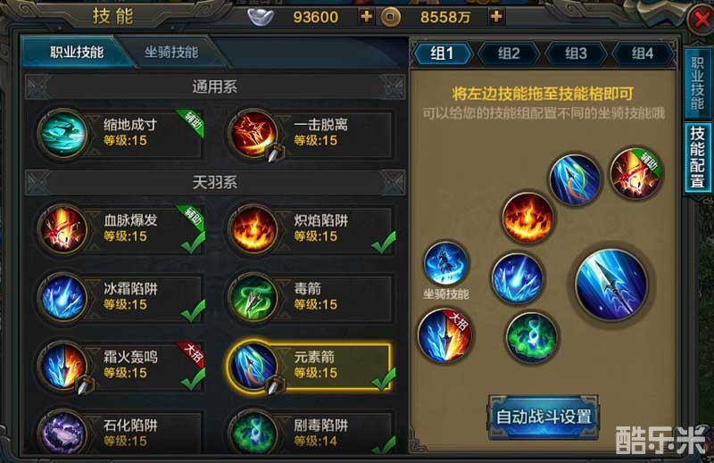This screenshot has width=714, height=463.
Task: Choose the 毒箭 skill icon
Action: 253,297
